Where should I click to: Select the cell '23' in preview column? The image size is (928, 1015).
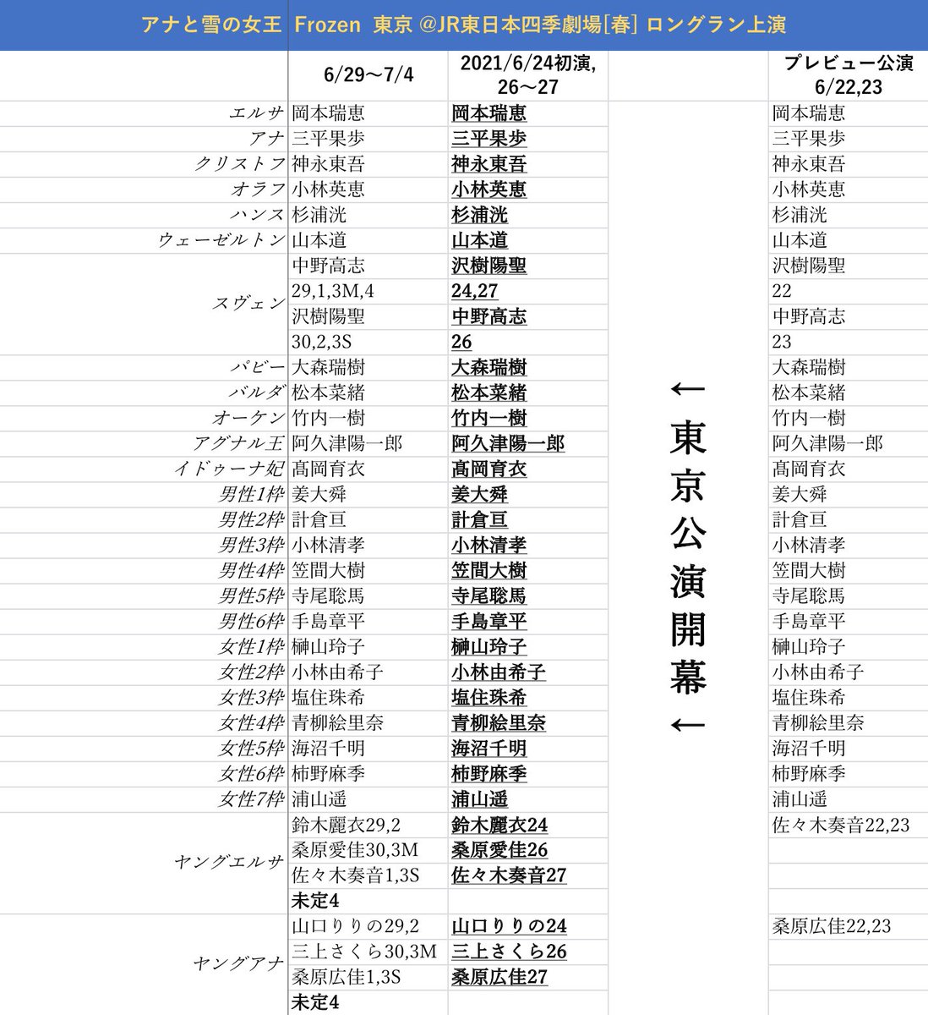pos(848,343)
